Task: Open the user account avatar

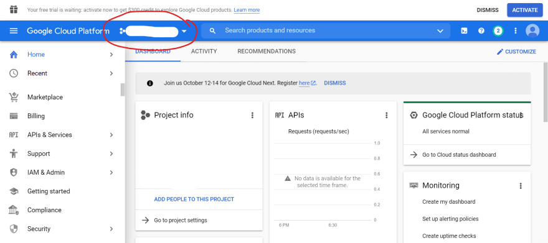Action: pyautogui.click(x=532, y=30)
